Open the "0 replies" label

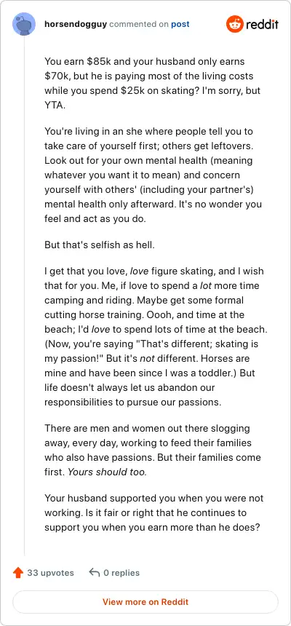click(121, 573)
